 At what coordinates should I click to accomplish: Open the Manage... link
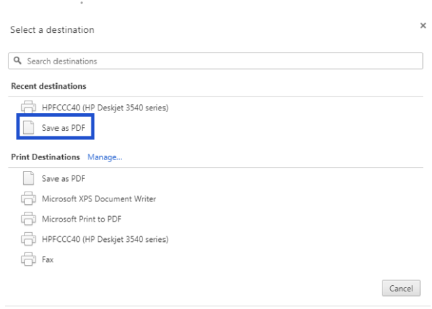[105, 157]
